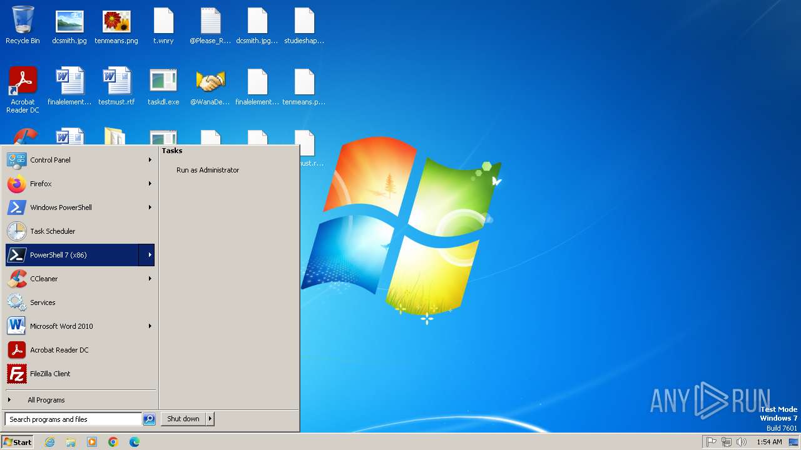Launch Google Chrome from taskbar
801x450 pixels.
click(x=113, y=442)
